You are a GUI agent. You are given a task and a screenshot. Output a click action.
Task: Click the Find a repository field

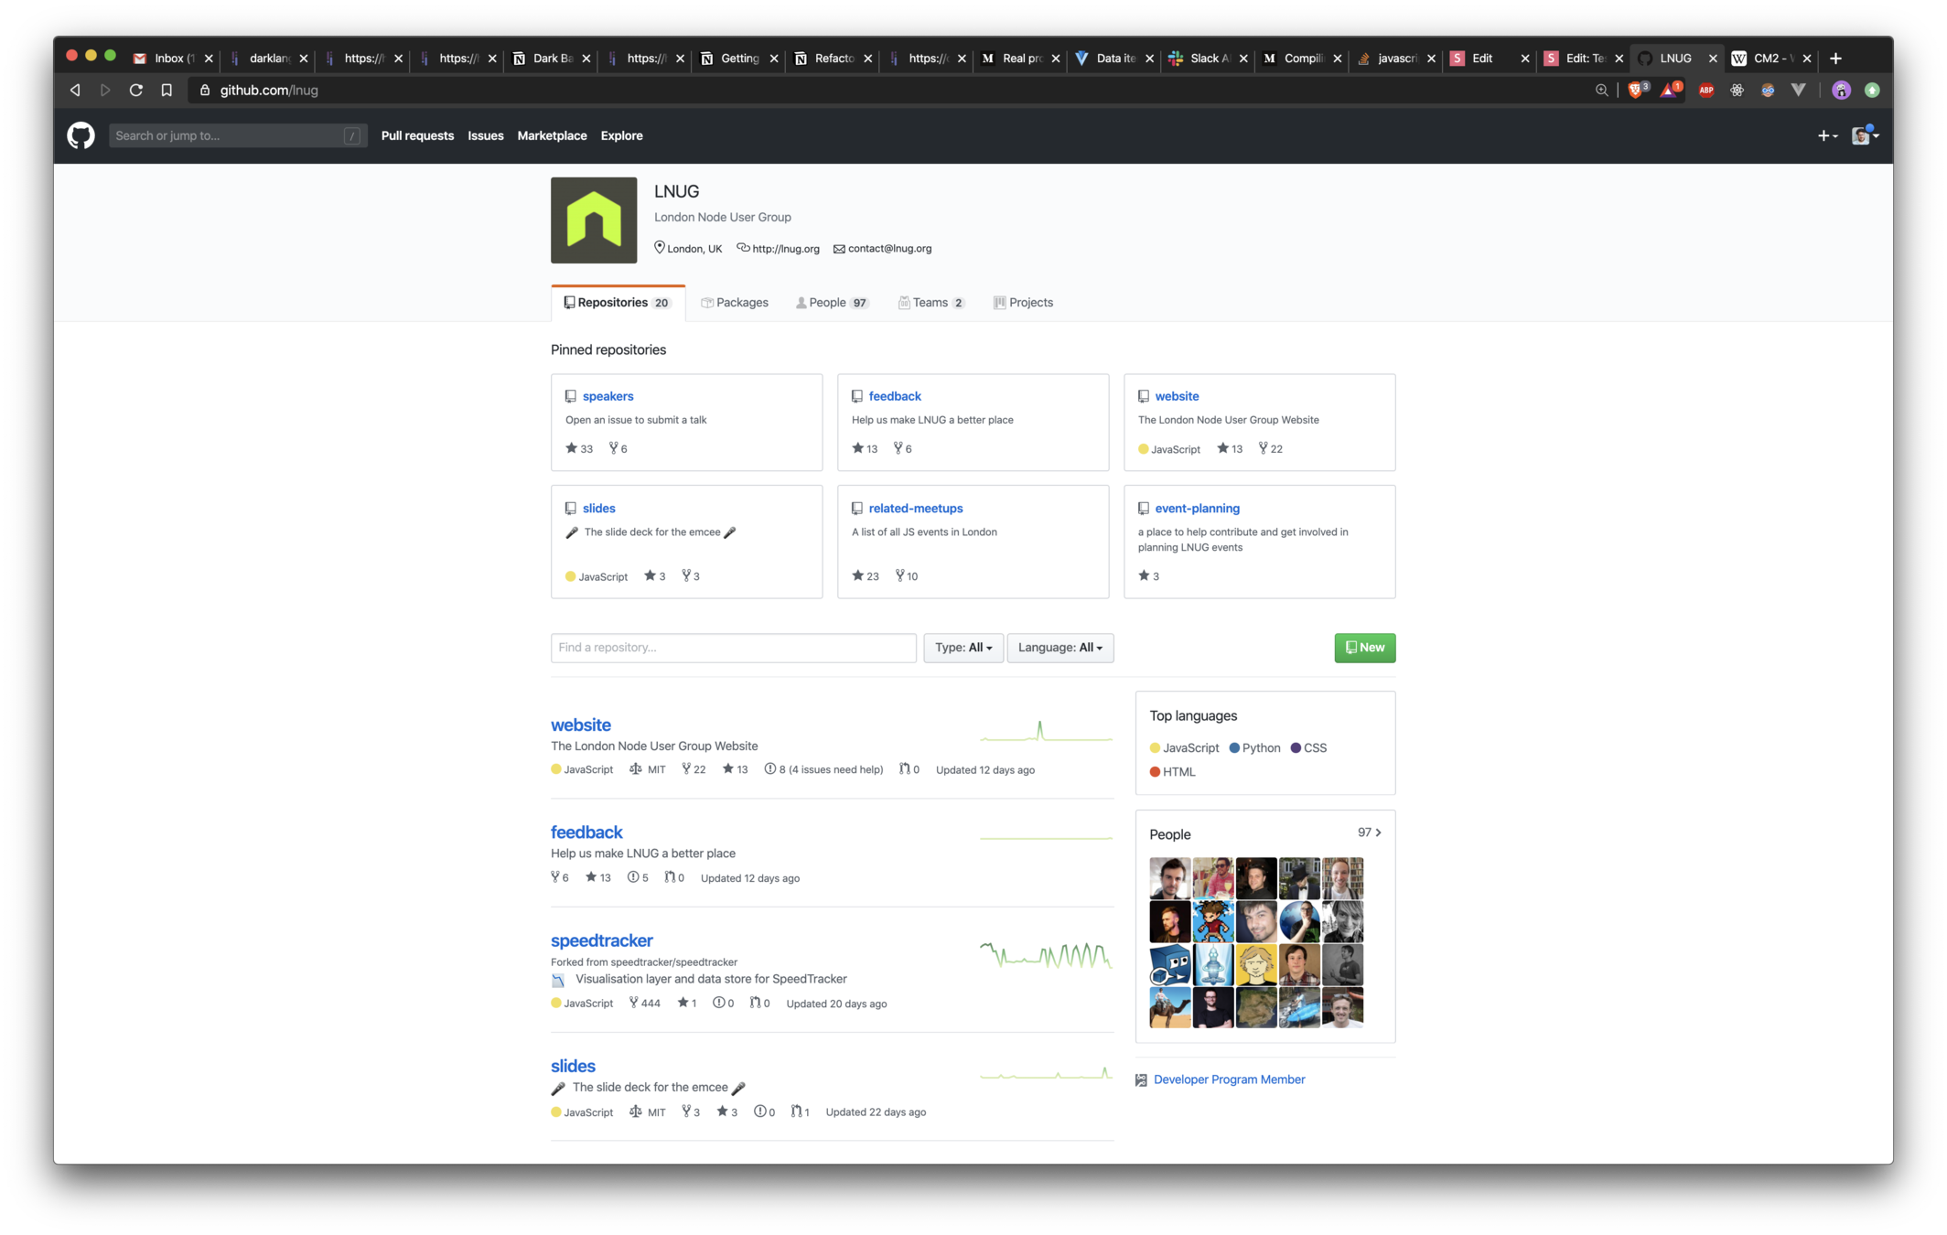click(733, 648)
